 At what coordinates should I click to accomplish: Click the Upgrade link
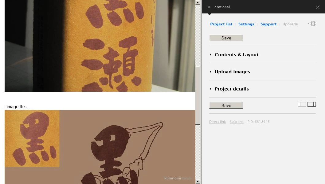point(290,24)
